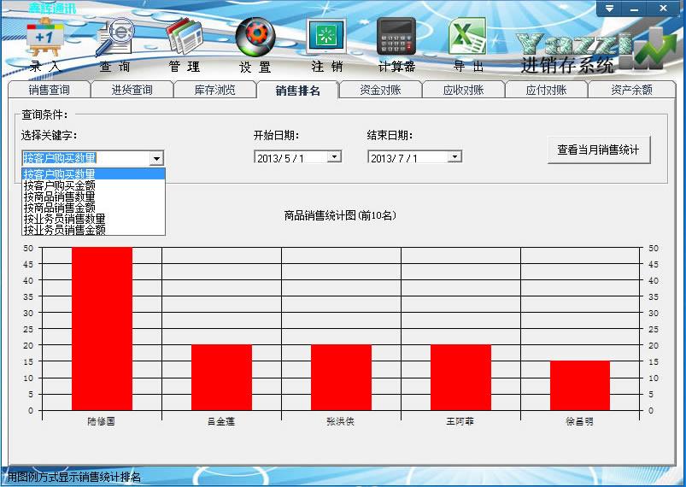This screenshot has height=487, width=686.
Task: Collapse the keyword combo box arrow
Action: [x=156, y=158]
